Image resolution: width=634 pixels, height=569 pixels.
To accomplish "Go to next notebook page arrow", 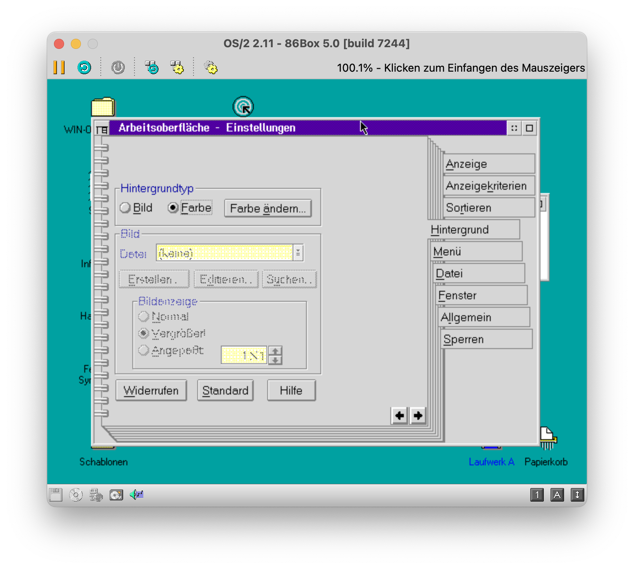I will click(x=418, y=416).
